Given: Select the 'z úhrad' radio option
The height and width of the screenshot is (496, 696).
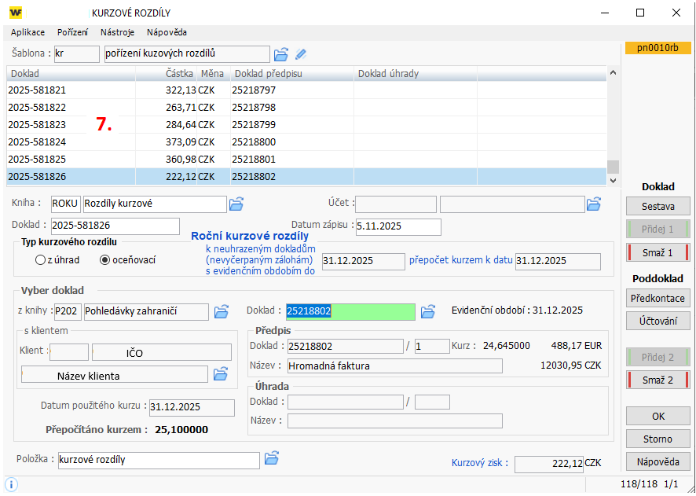Looking at the screenshot, I should tap(41, 259).
